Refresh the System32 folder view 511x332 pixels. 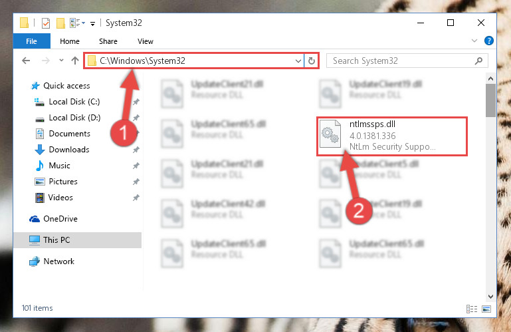[312, 61]
